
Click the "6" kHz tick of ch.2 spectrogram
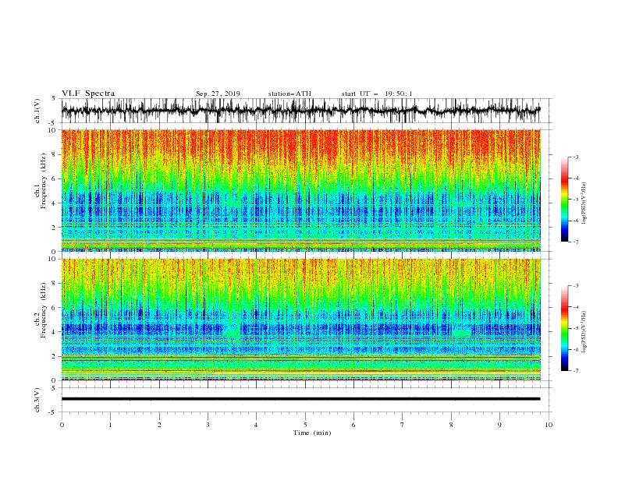(54, 308)
